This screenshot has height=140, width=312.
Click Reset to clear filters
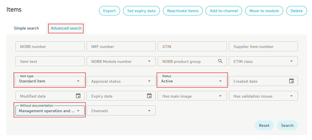pos(264,125)
